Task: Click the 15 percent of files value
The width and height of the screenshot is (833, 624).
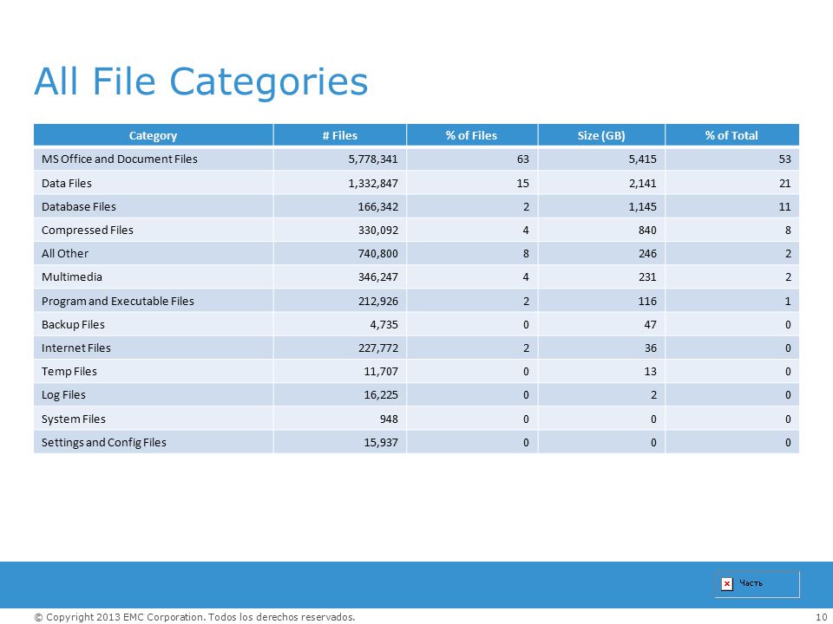Action: tap(522, 183)
